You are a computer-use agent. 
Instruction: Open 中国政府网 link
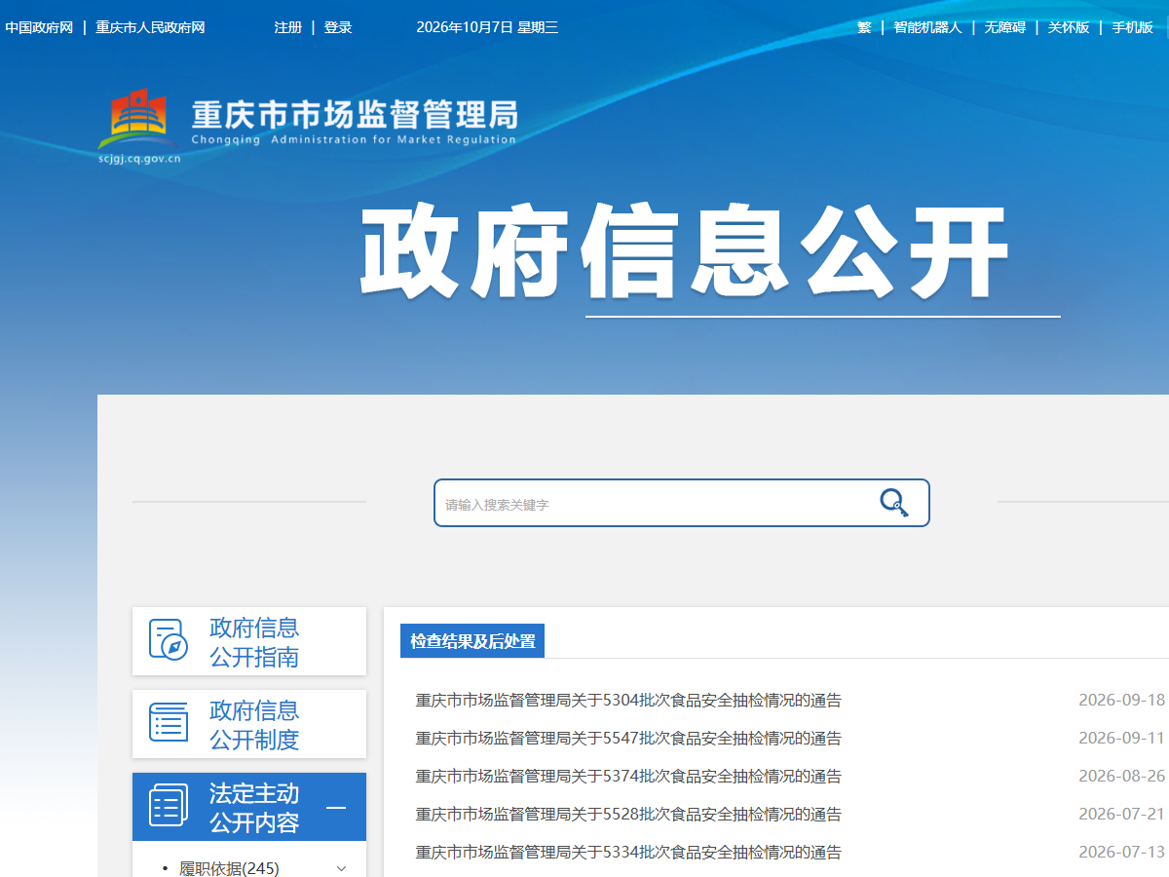tap(39, 27)
